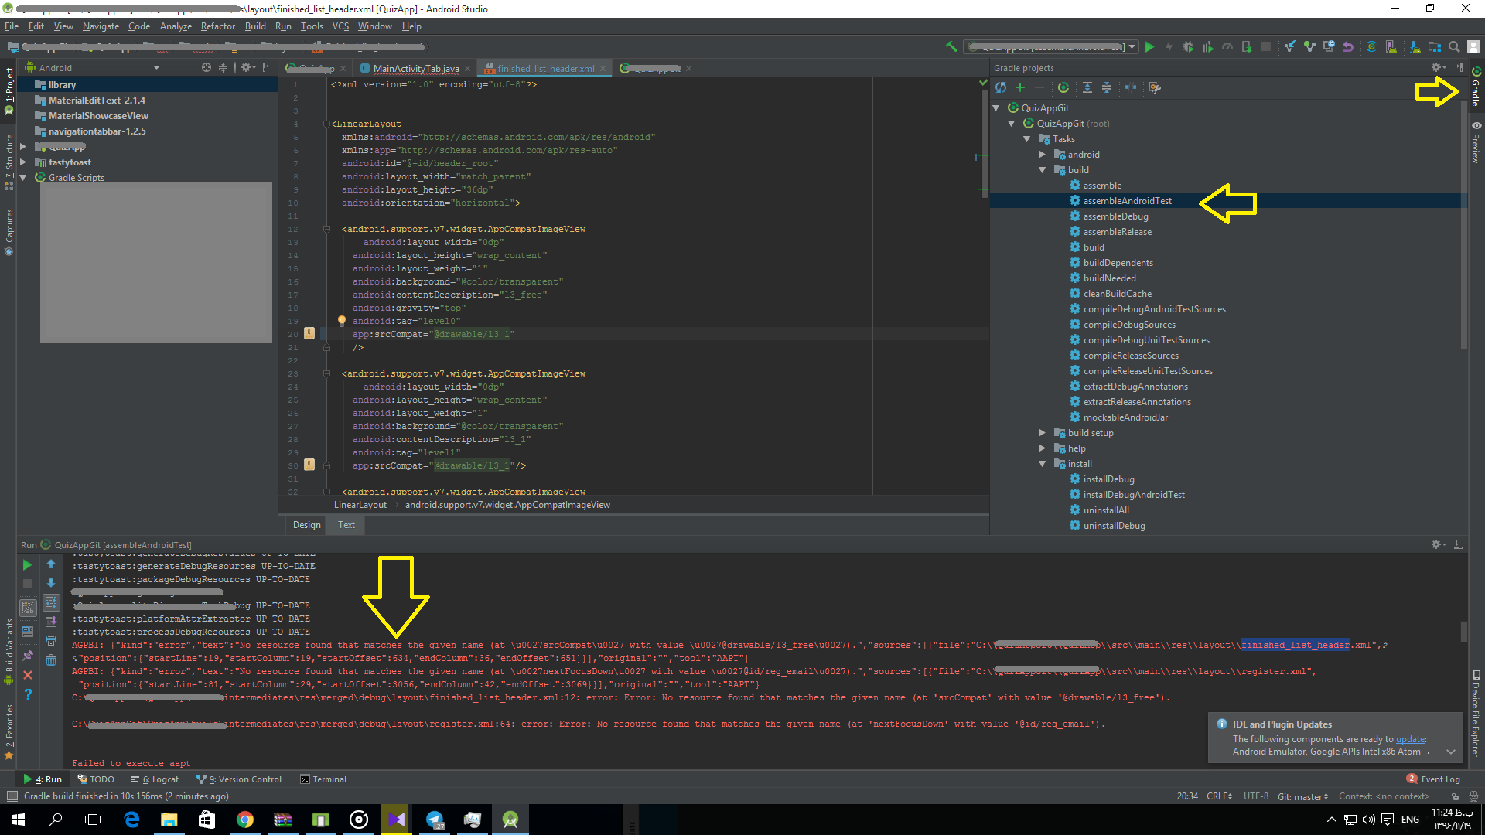Select the assembleDebug Gradle task
Image resolution: width=1485 pixels, height=835 pixels.
click(x=1115, y=216)
